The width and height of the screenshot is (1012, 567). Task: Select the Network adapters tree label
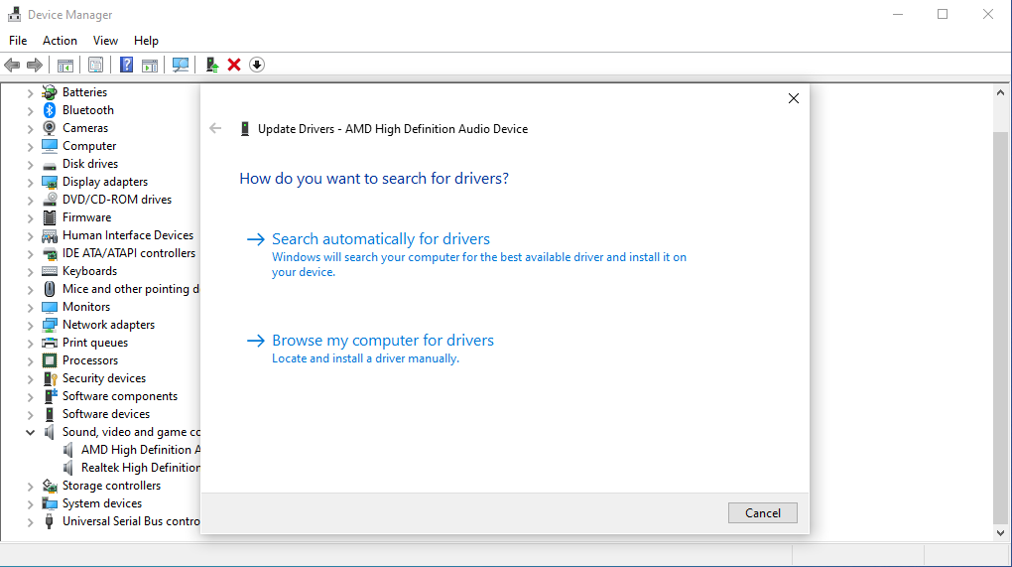[x=108, y=325]
